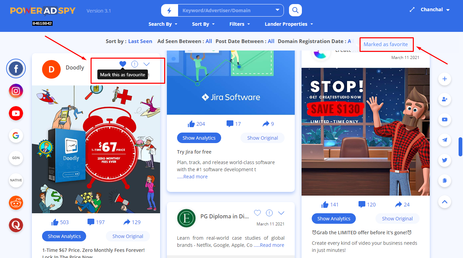Choose the Google ads network icon

coord(16,136)
